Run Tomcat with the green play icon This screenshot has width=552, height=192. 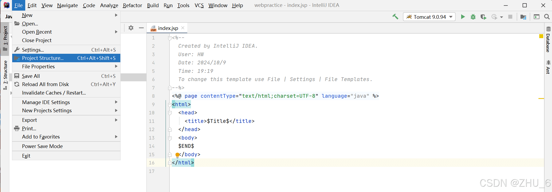(x=463, y=17)
